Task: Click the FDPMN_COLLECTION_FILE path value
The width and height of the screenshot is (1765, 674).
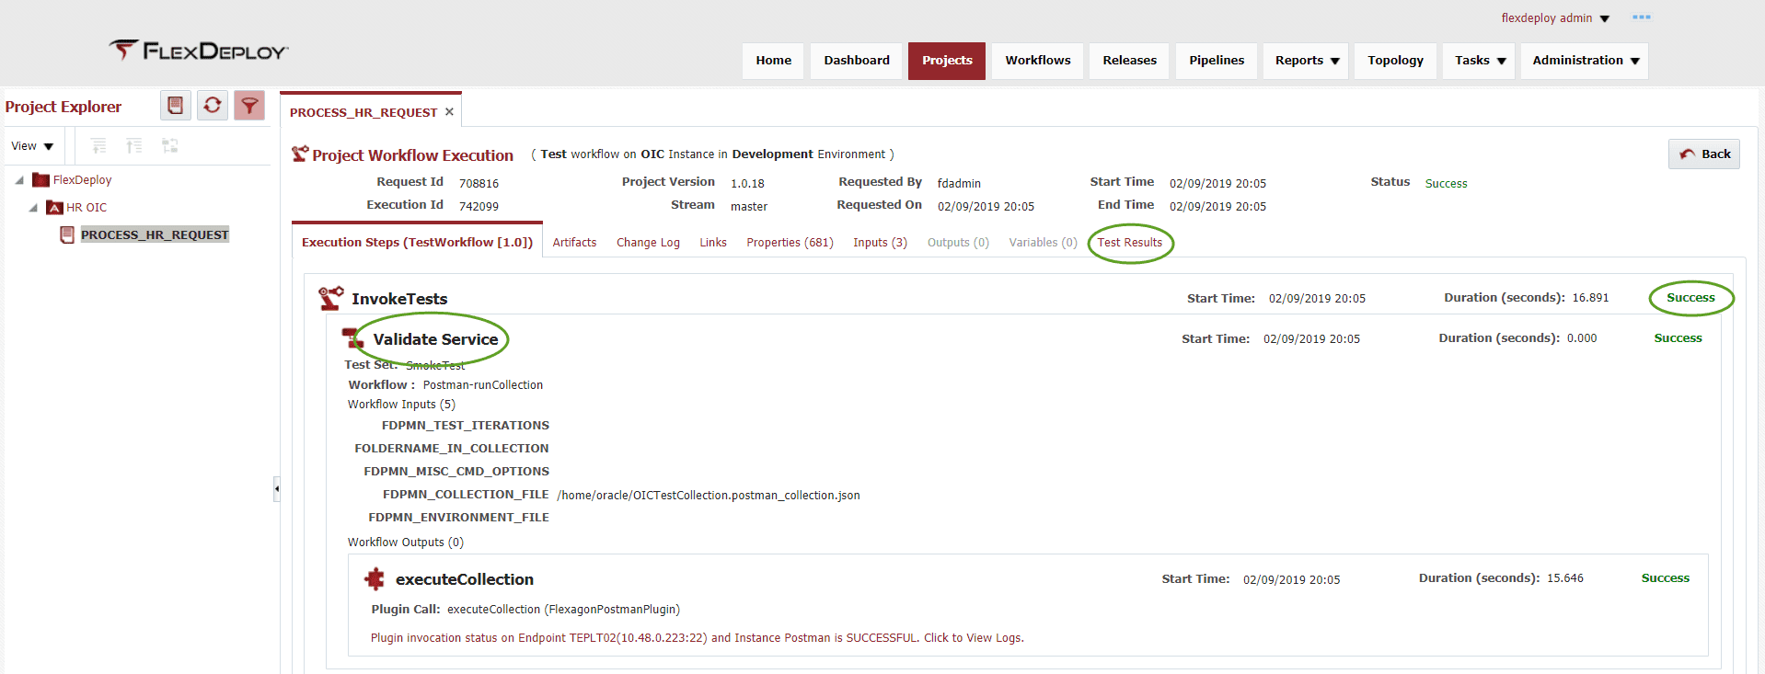Action: (708, 496)
